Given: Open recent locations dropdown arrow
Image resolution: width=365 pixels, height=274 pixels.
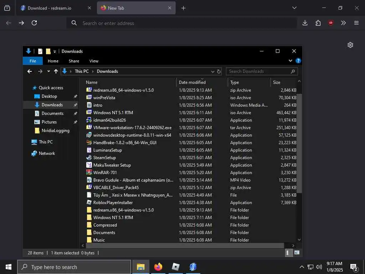Looking at the screenshot, I should tap(48, 71).
